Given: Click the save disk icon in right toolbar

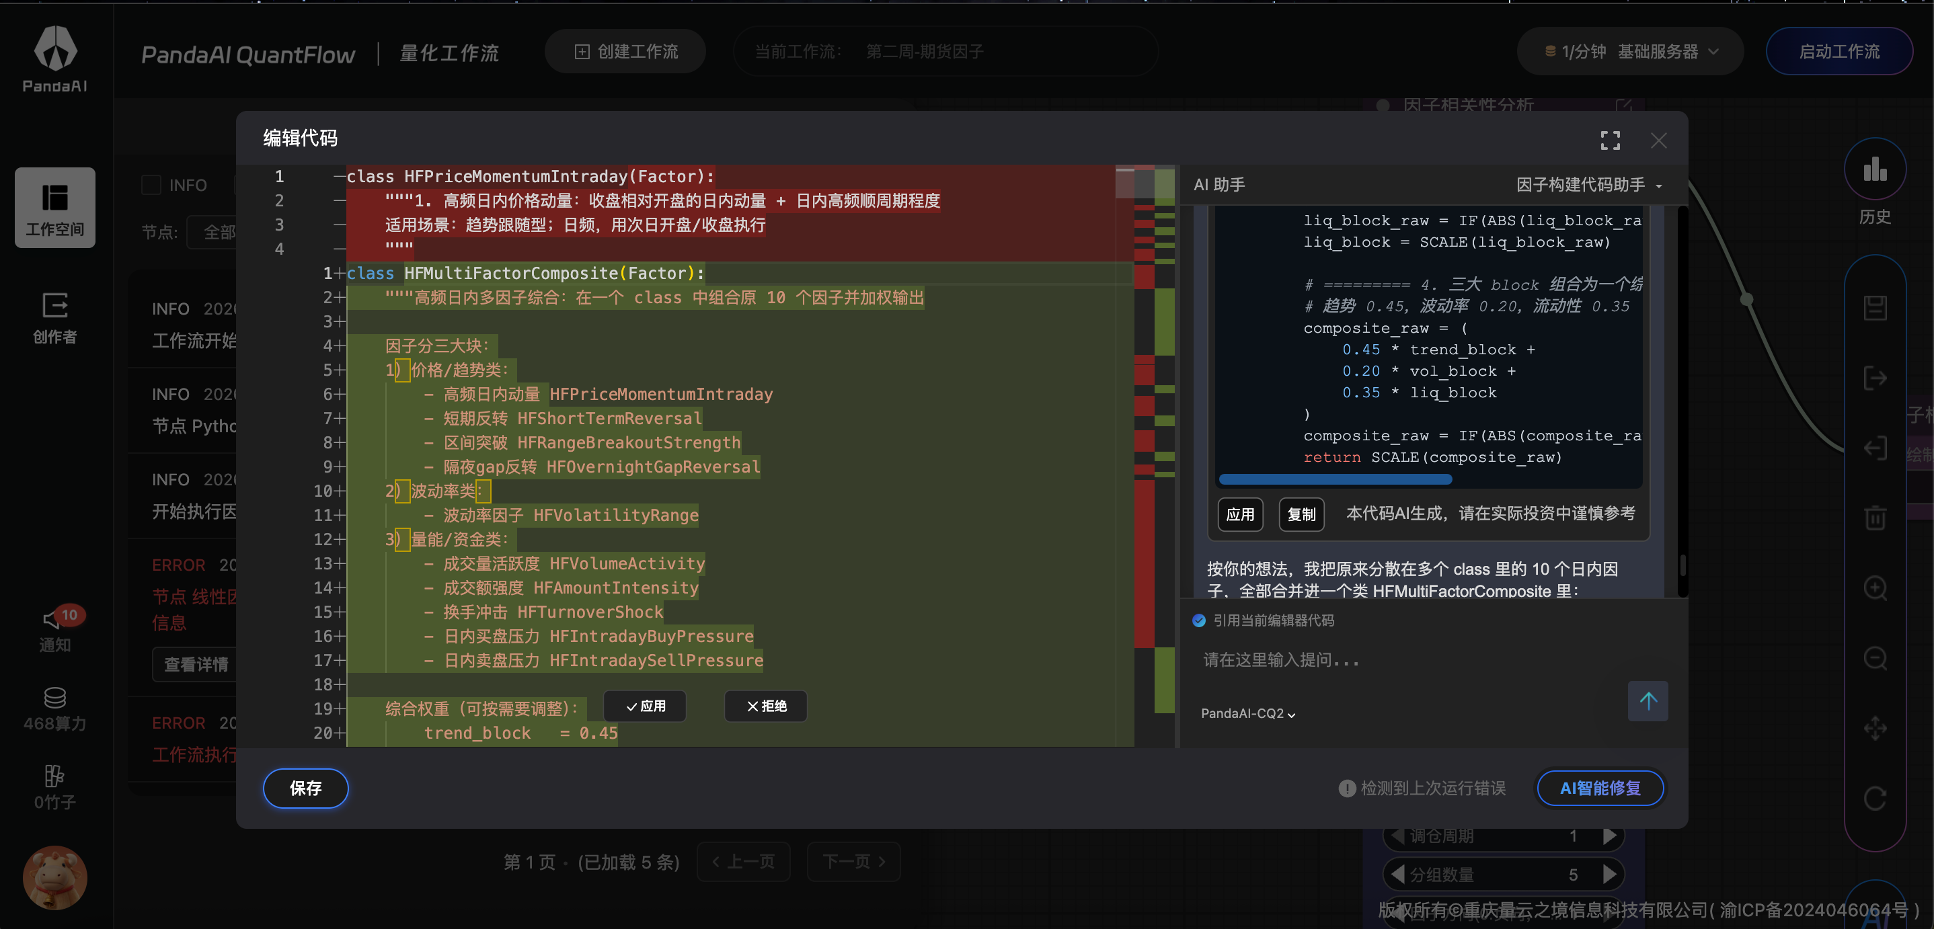Looking at the screenshot, I should 1875,308.
